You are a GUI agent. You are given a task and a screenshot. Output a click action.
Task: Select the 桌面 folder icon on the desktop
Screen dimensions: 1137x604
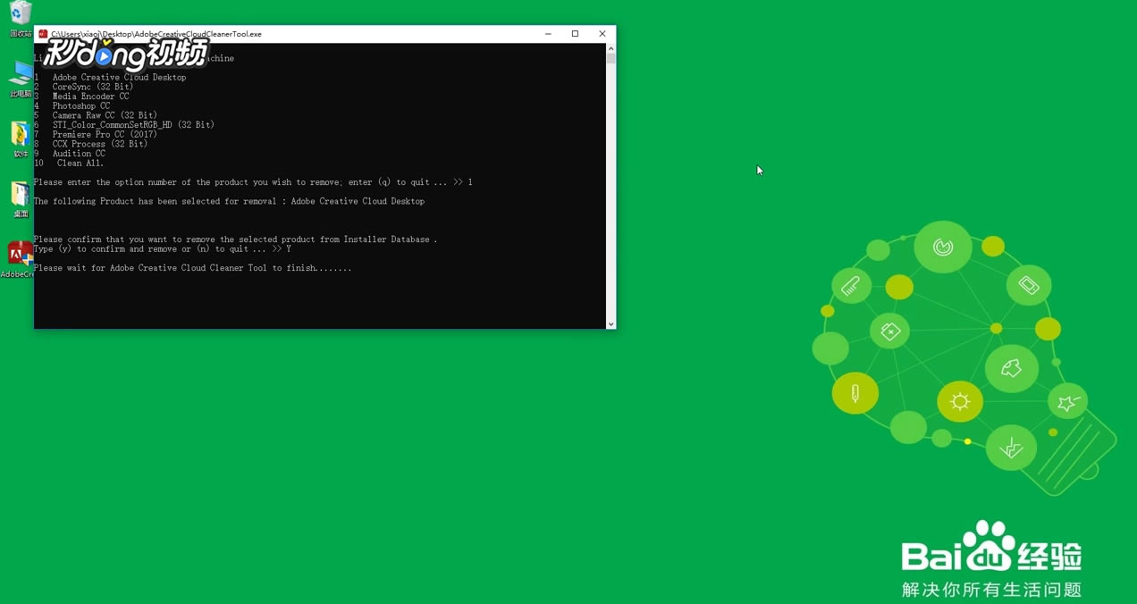21,199
